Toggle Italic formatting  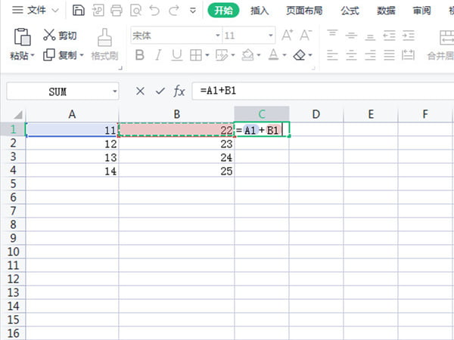(157, 55)
